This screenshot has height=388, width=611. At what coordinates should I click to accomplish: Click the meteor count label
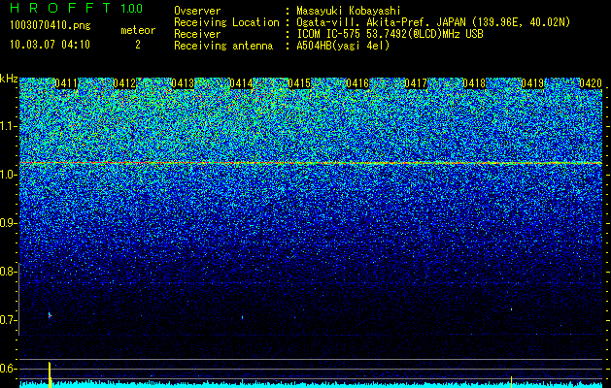click(138, 30)
